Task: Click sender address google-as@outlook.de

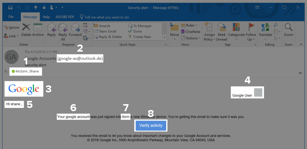Action: click(80, 58)
